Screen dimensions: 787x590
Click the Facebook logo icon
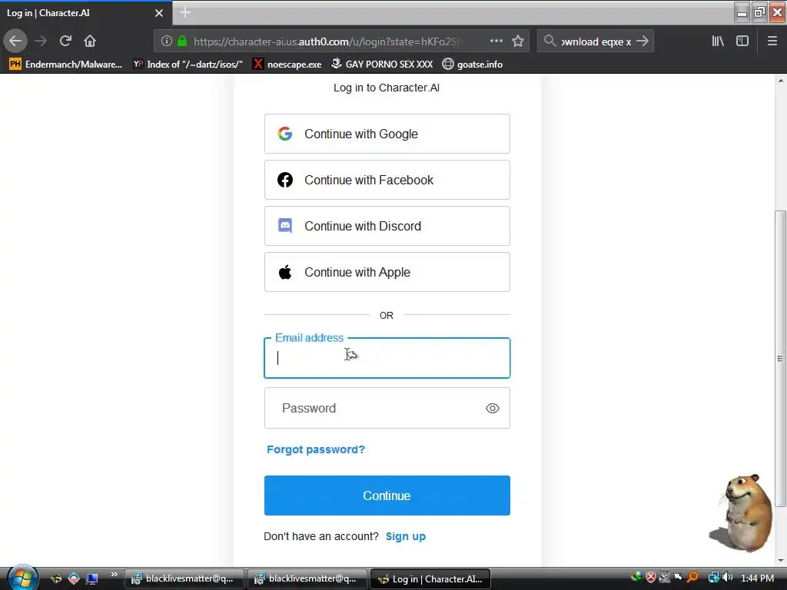(285, 180)
